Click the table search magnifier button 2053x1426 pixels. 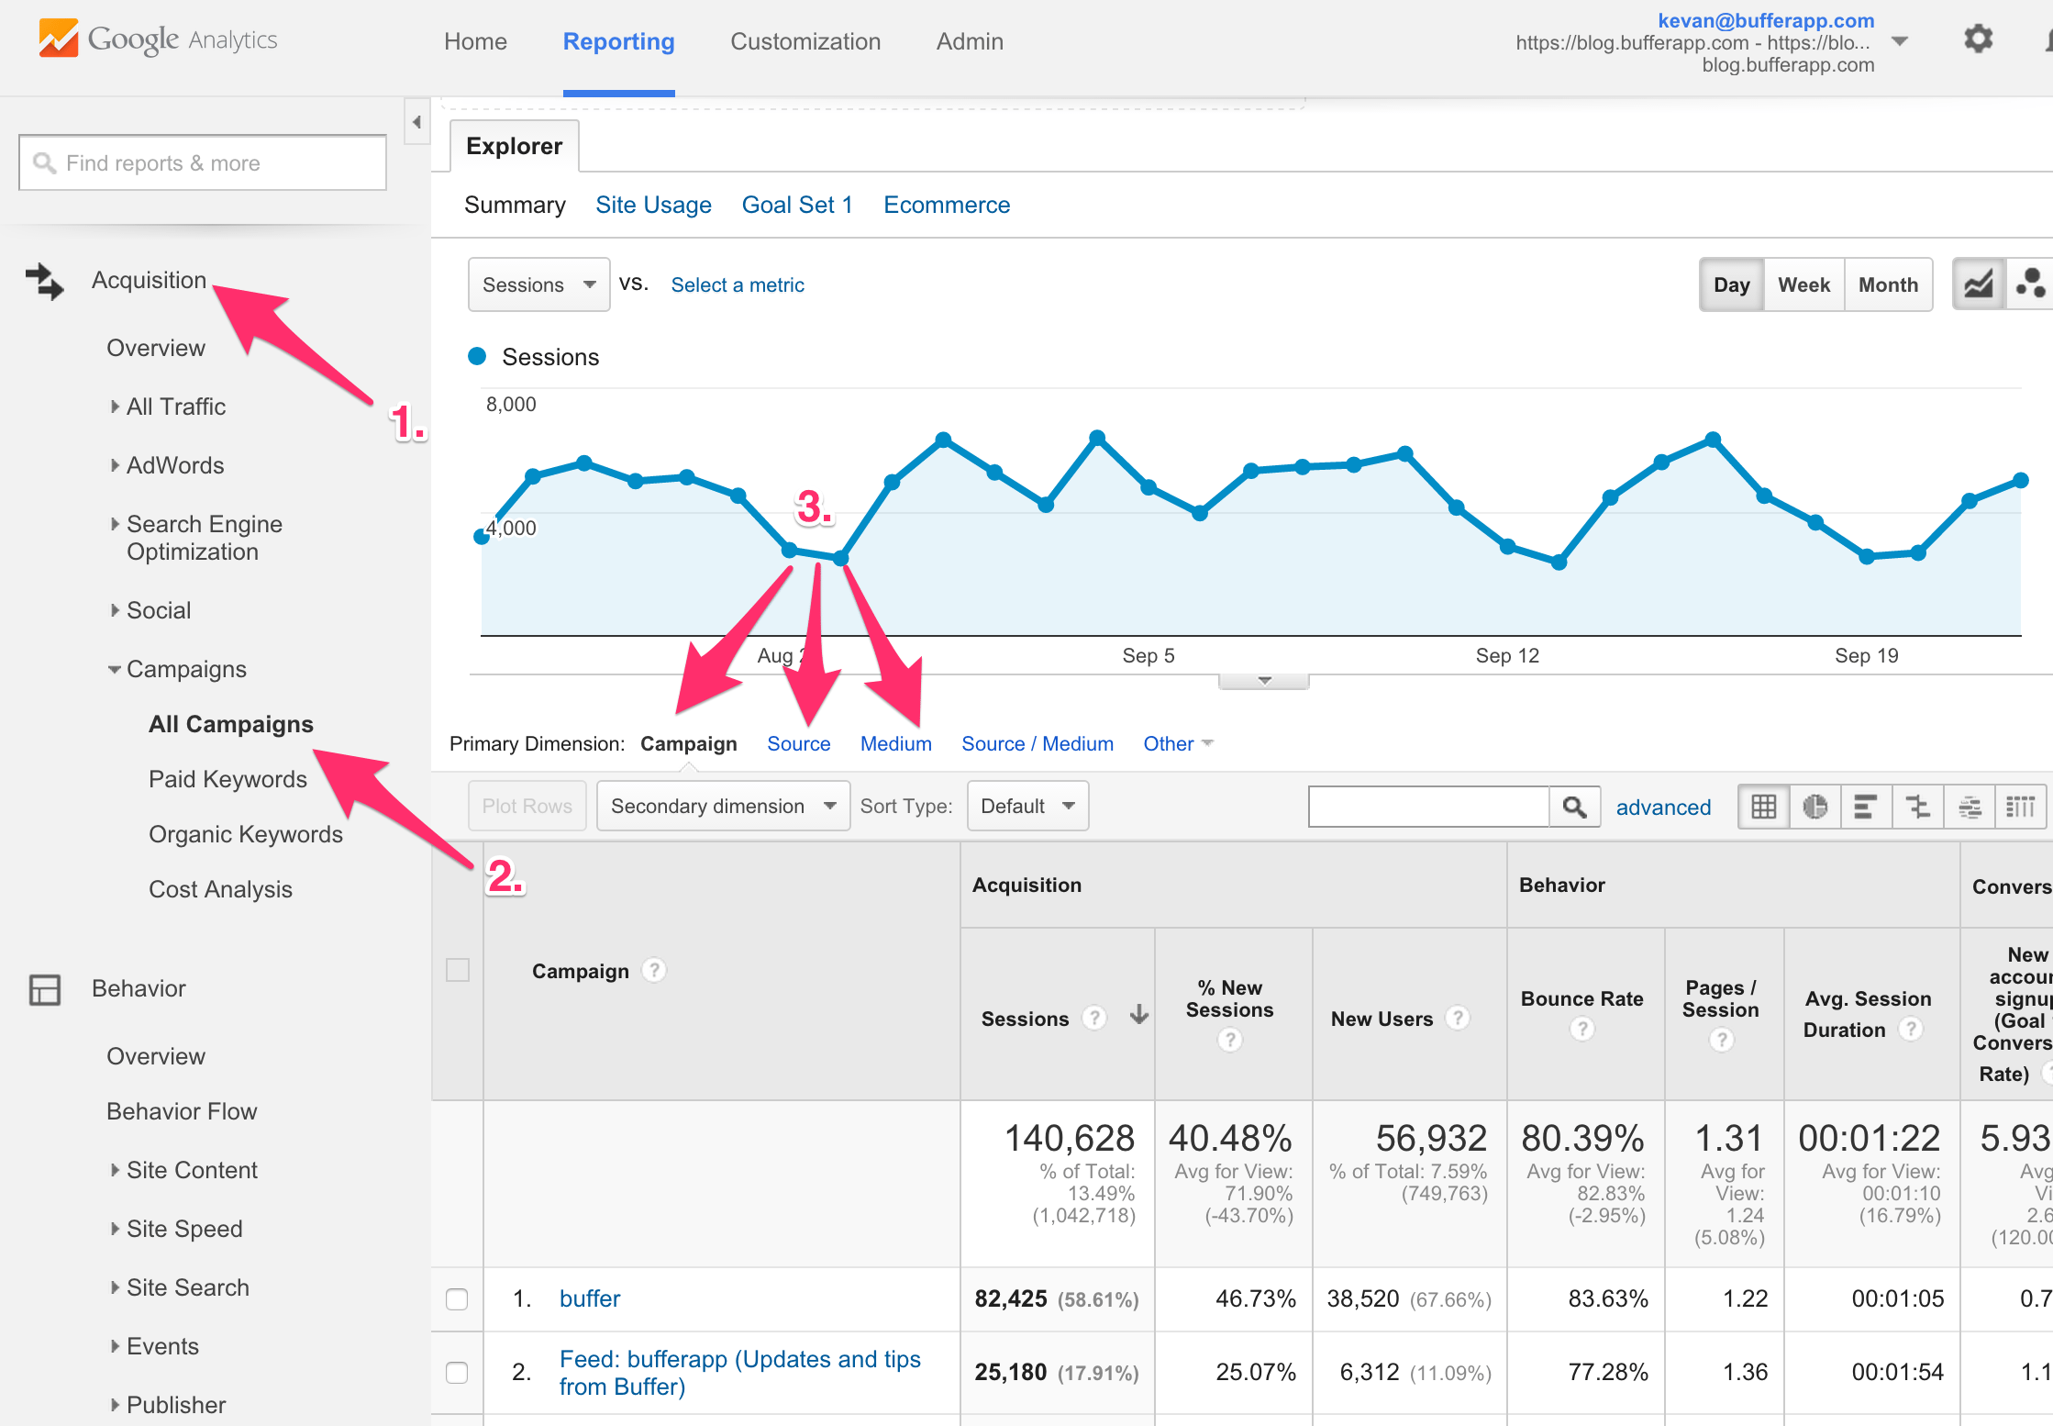[x=1574, y=807]
